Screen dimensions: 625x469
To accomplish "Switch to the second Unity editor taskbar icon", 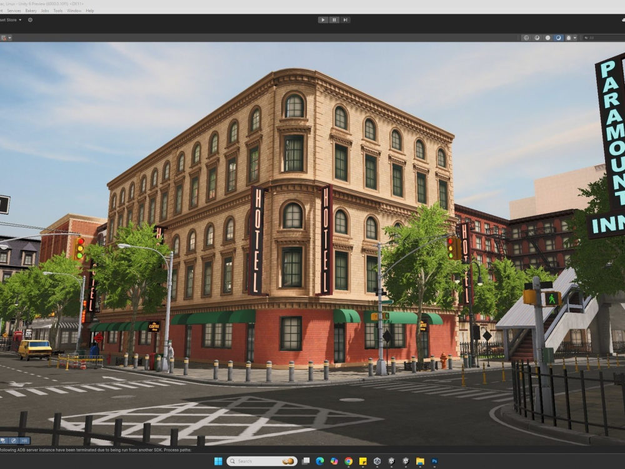I will pos(406,461).
